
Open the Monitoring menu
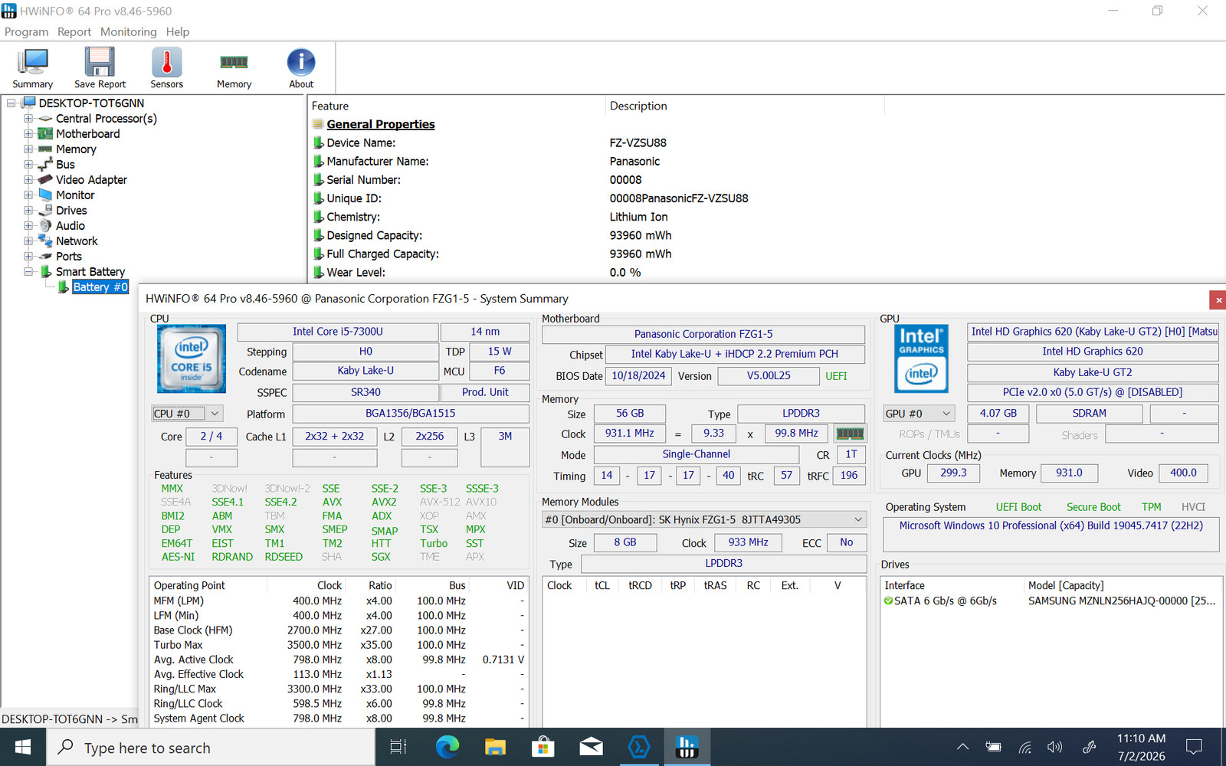pos(128,32)
